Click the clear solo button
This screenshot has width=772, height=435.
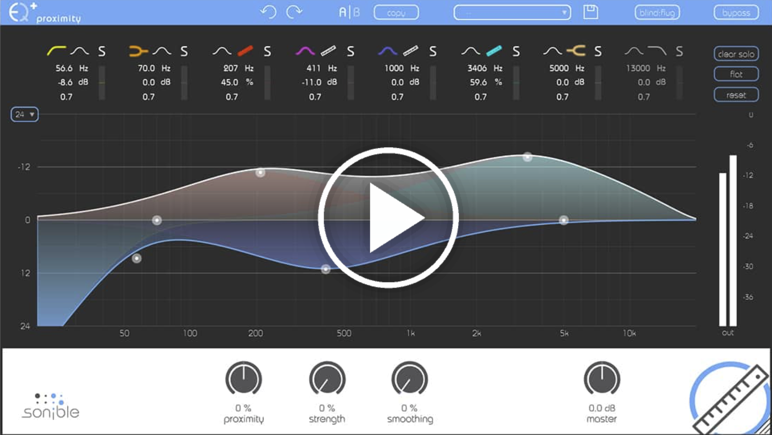[736, 54]
